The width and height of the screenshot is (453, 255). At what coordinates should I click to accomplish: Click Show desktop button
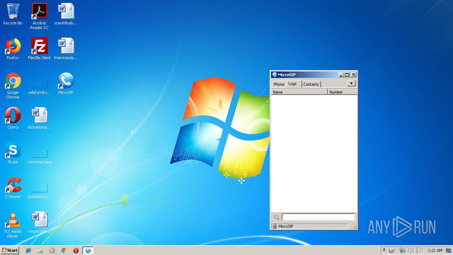click(x=449, y=250)
